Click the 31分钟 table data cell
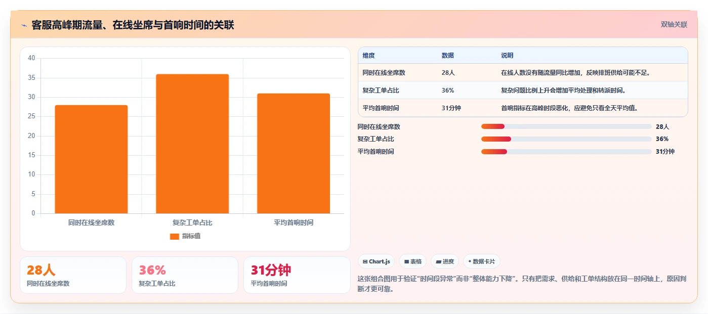 click(x=451, y=108)
